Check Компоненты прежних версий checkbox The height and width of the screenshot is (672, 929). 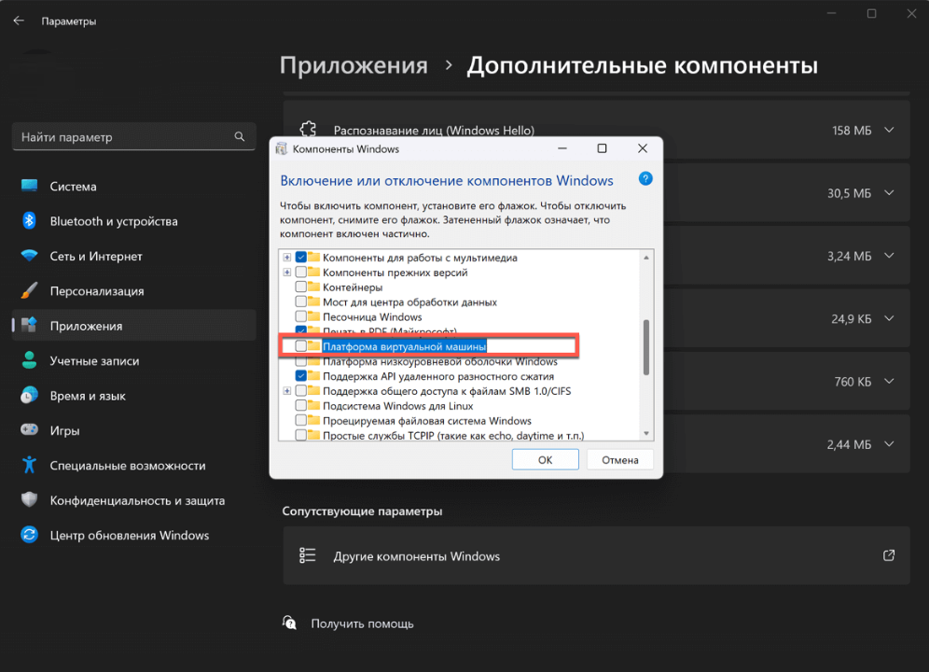(301, 273)
